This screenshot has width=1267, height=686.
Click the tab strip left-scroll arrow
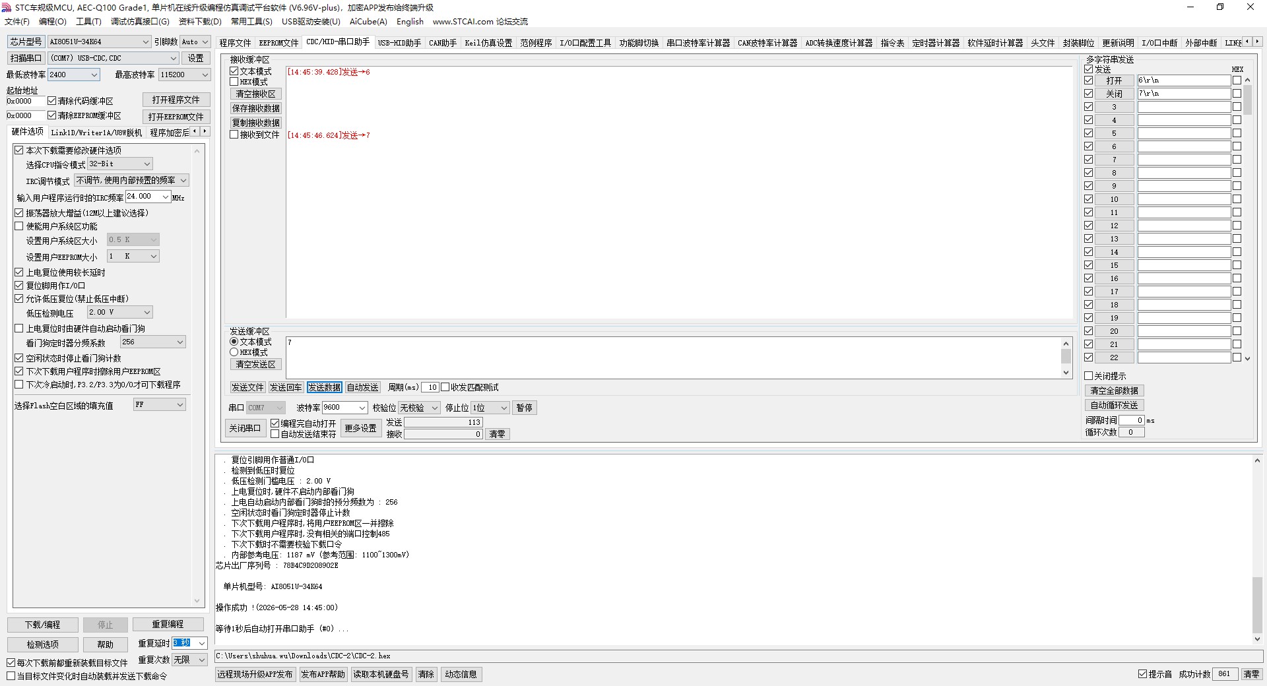pos(1247,42)
